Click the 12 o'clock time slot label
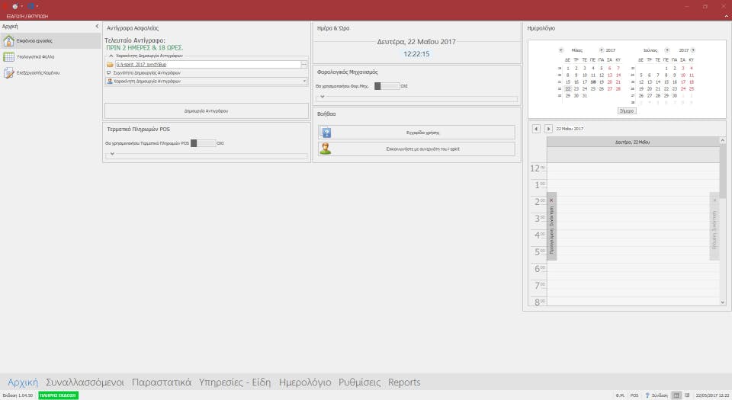Viewport: 732px width, 400px height. 538,168
